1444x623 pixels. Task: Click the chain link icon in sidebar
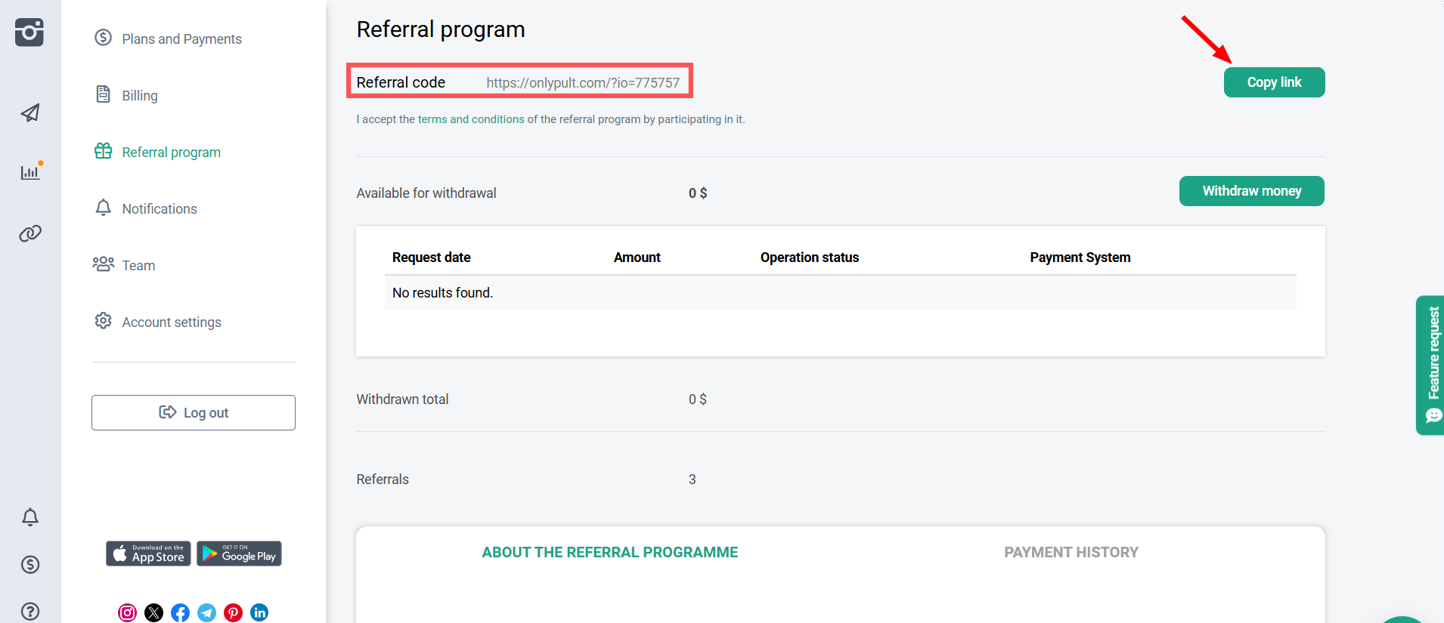pos(30,234)
